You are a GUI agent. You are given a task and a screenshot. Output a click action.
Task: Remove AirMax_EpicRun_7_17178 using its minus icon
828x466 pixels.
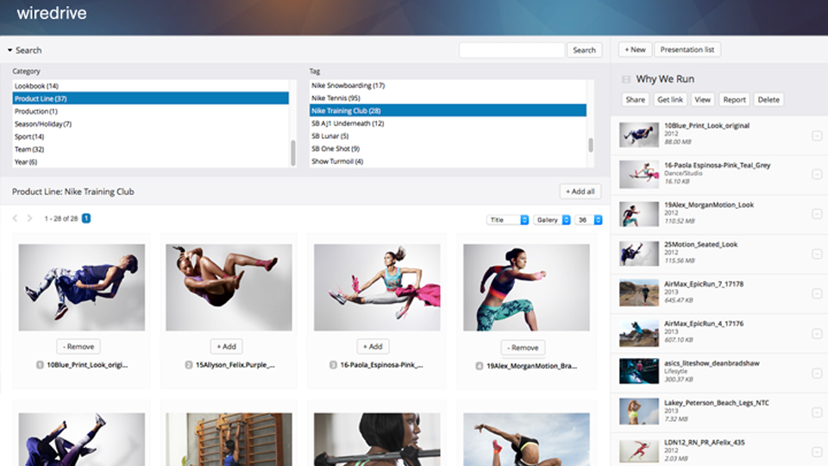pos(817,293)
